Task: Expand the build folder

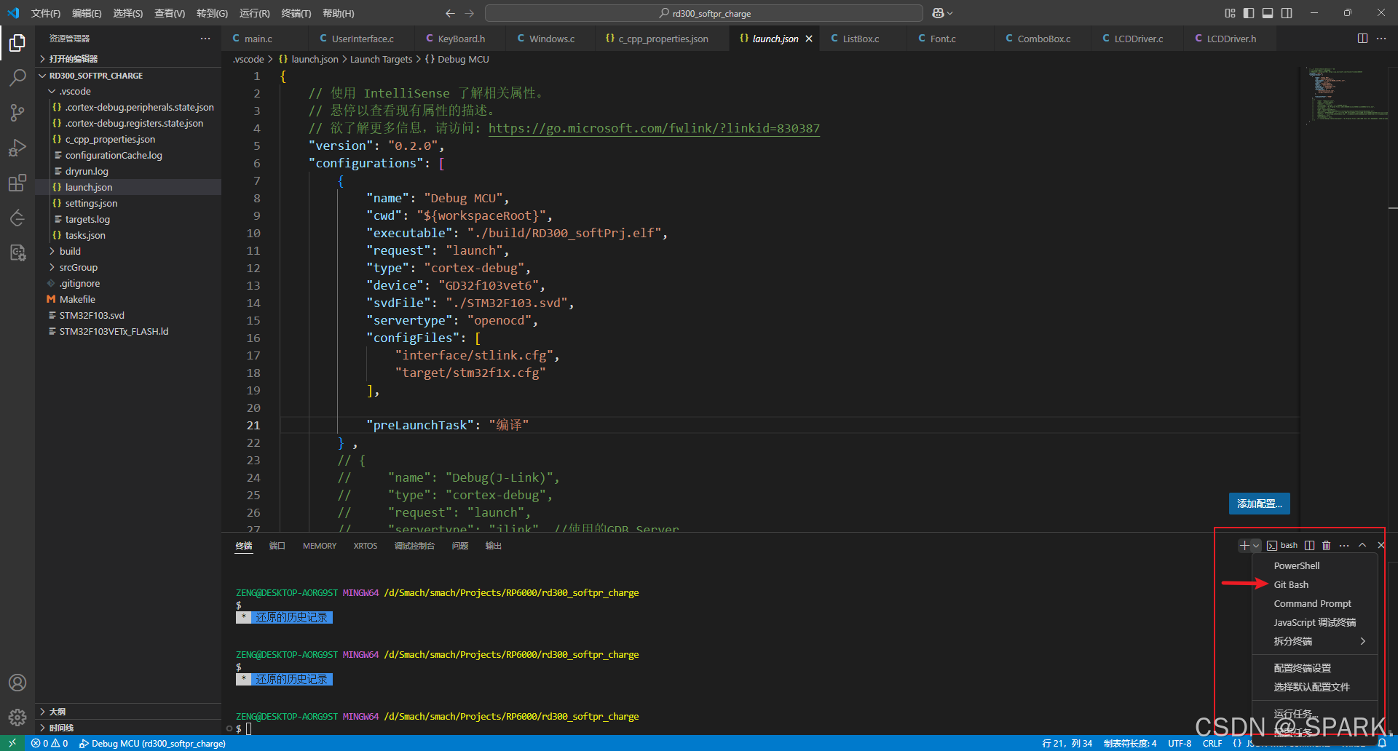Action: (x=69, y=251)
